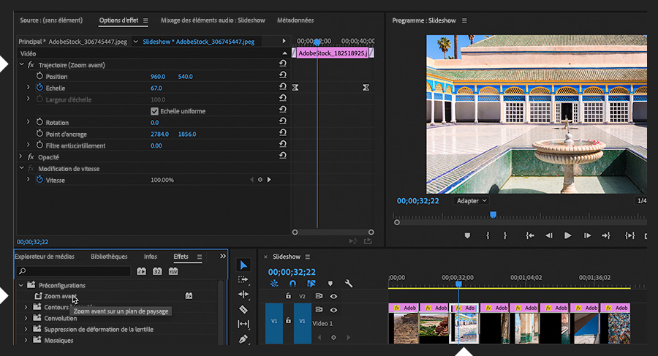Screen dimensions: 658x356
Task: Select the Pen tool in the toolbar
Action: point(243,339)
